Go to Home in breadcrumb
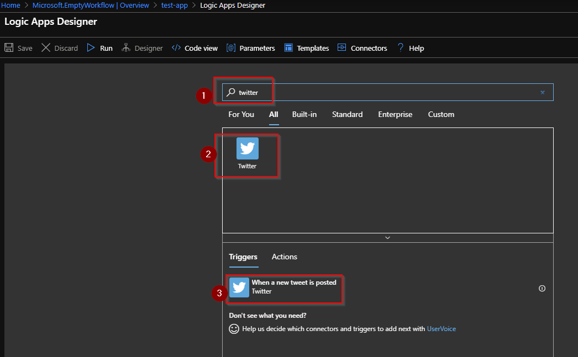 [10, 5]
